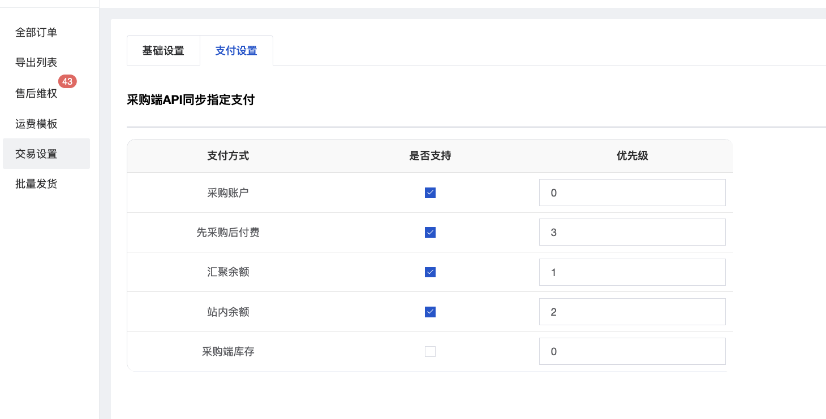Image resolution: width=826 pixels, height=419 pixels.
Task: Navigate to 批量发货 in the sidebar
Action: (36, 184)
